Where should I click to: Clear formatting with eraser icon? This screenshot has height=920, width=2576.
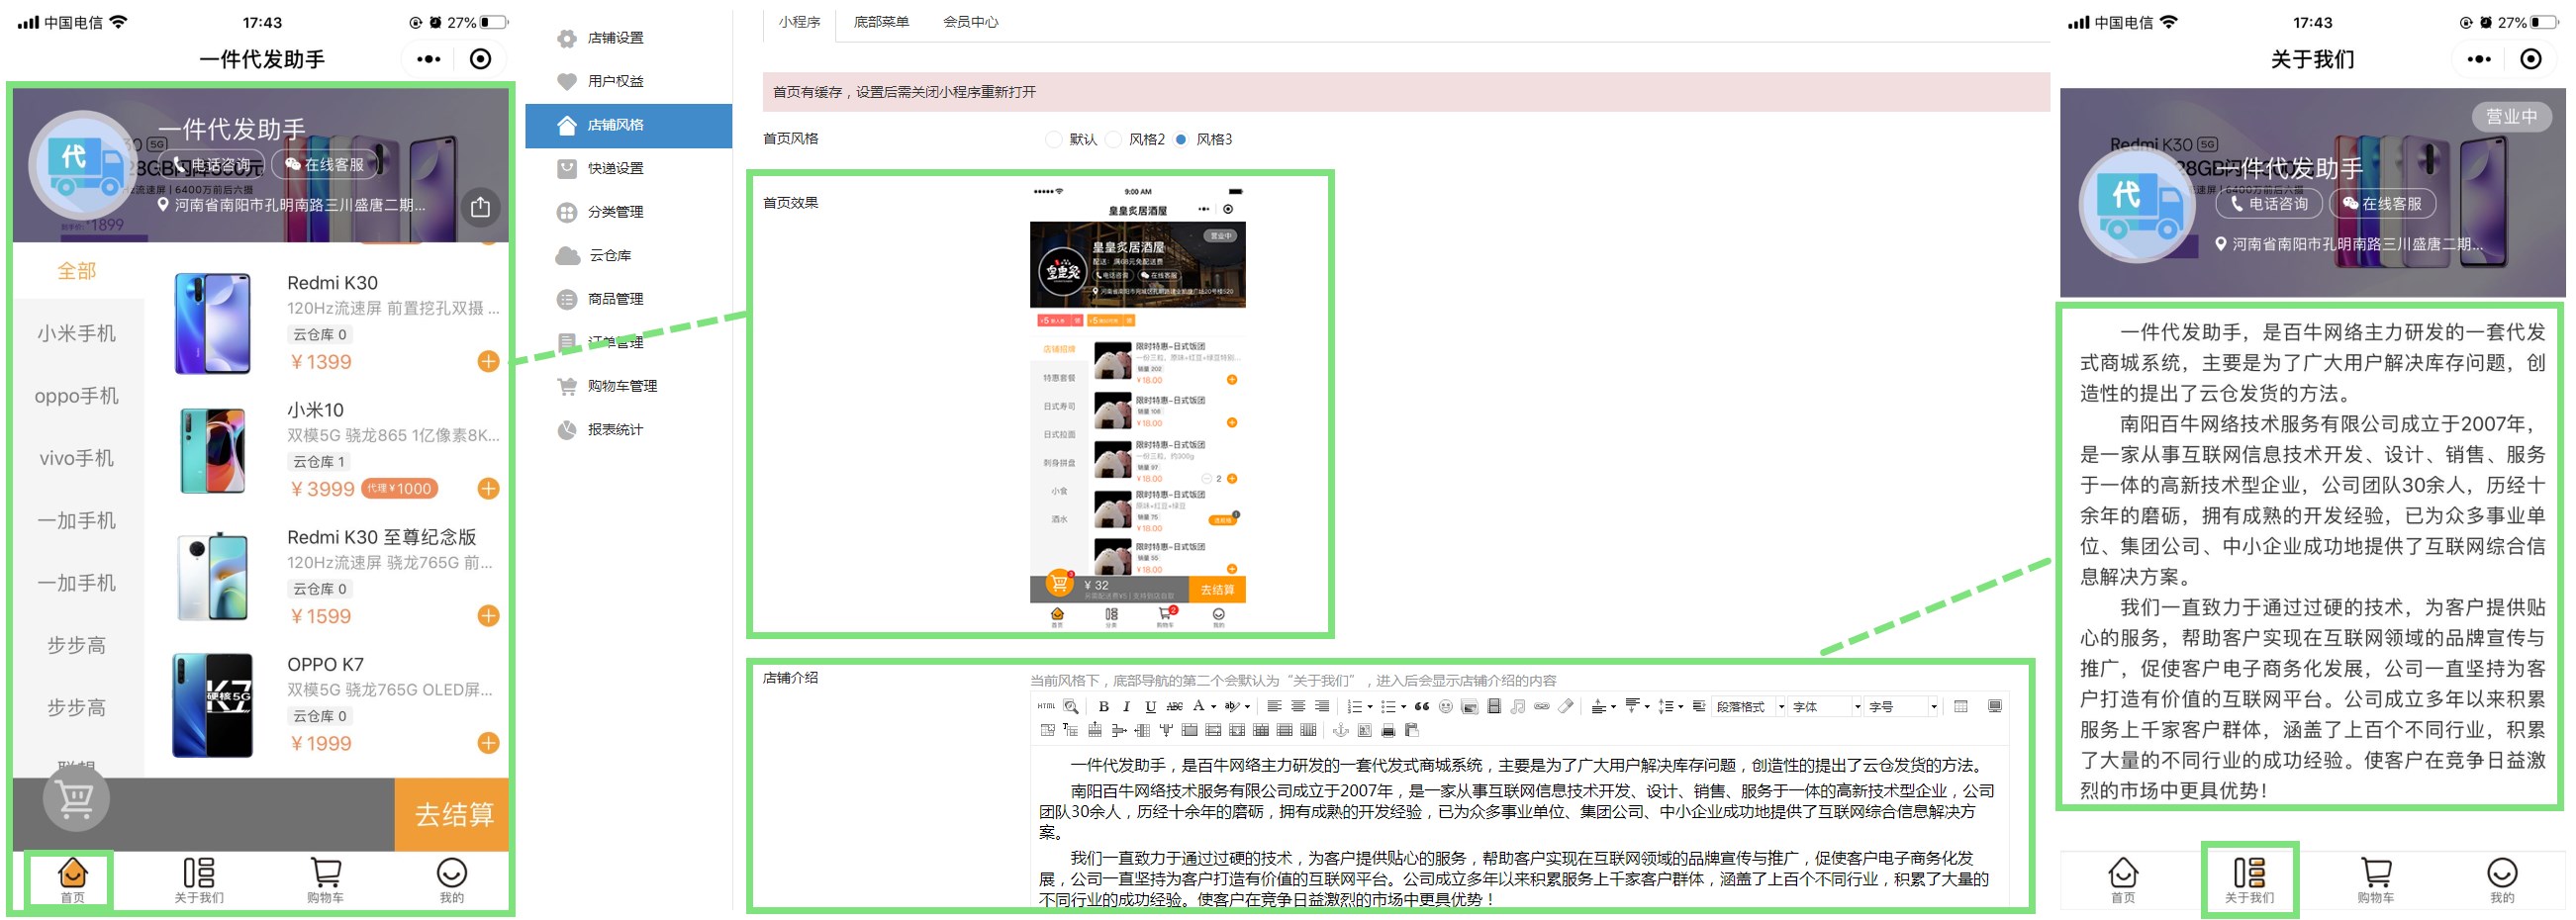(1566, 706)
